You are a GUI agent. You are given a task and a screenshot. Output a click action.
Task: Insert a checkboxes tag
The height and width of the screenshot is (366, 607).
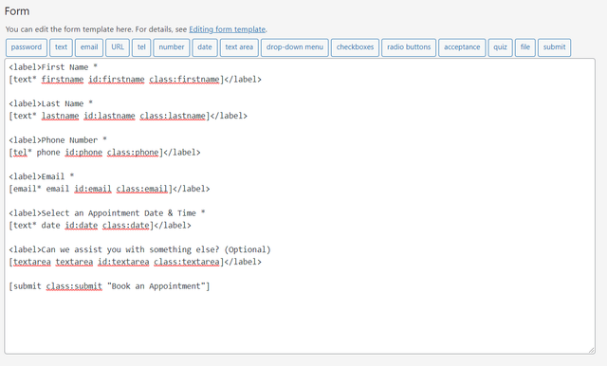point(355,47)
